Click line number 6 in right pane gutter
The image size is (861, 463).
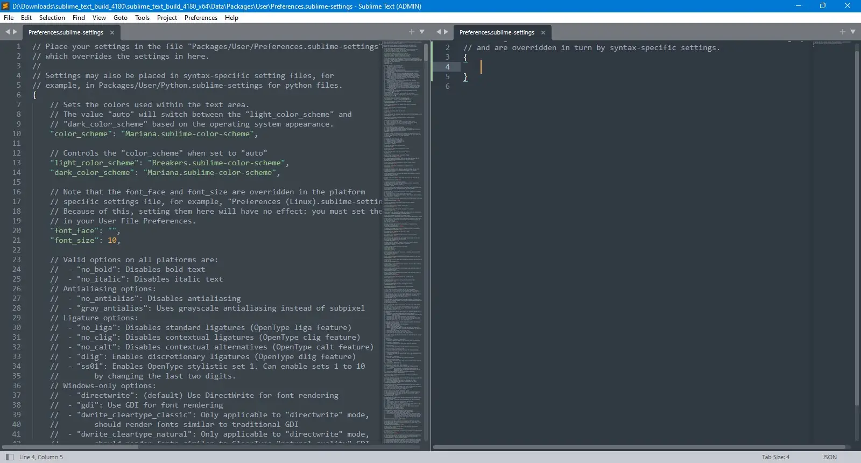[x=447, y=87]
